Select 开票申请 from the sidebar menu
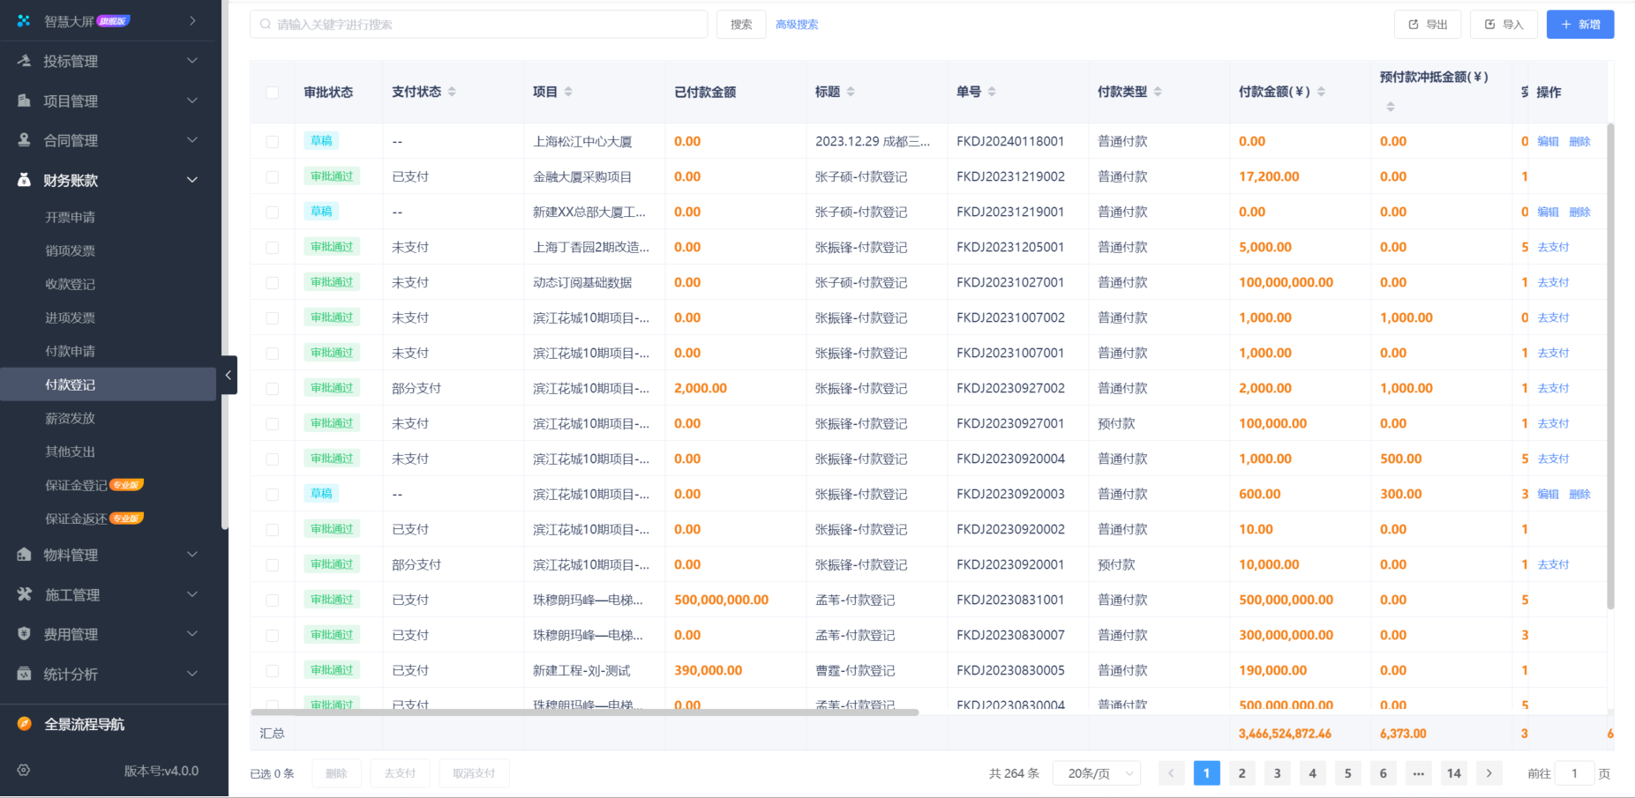Viewport: 1635px width, 798px height. coord(71,217)
